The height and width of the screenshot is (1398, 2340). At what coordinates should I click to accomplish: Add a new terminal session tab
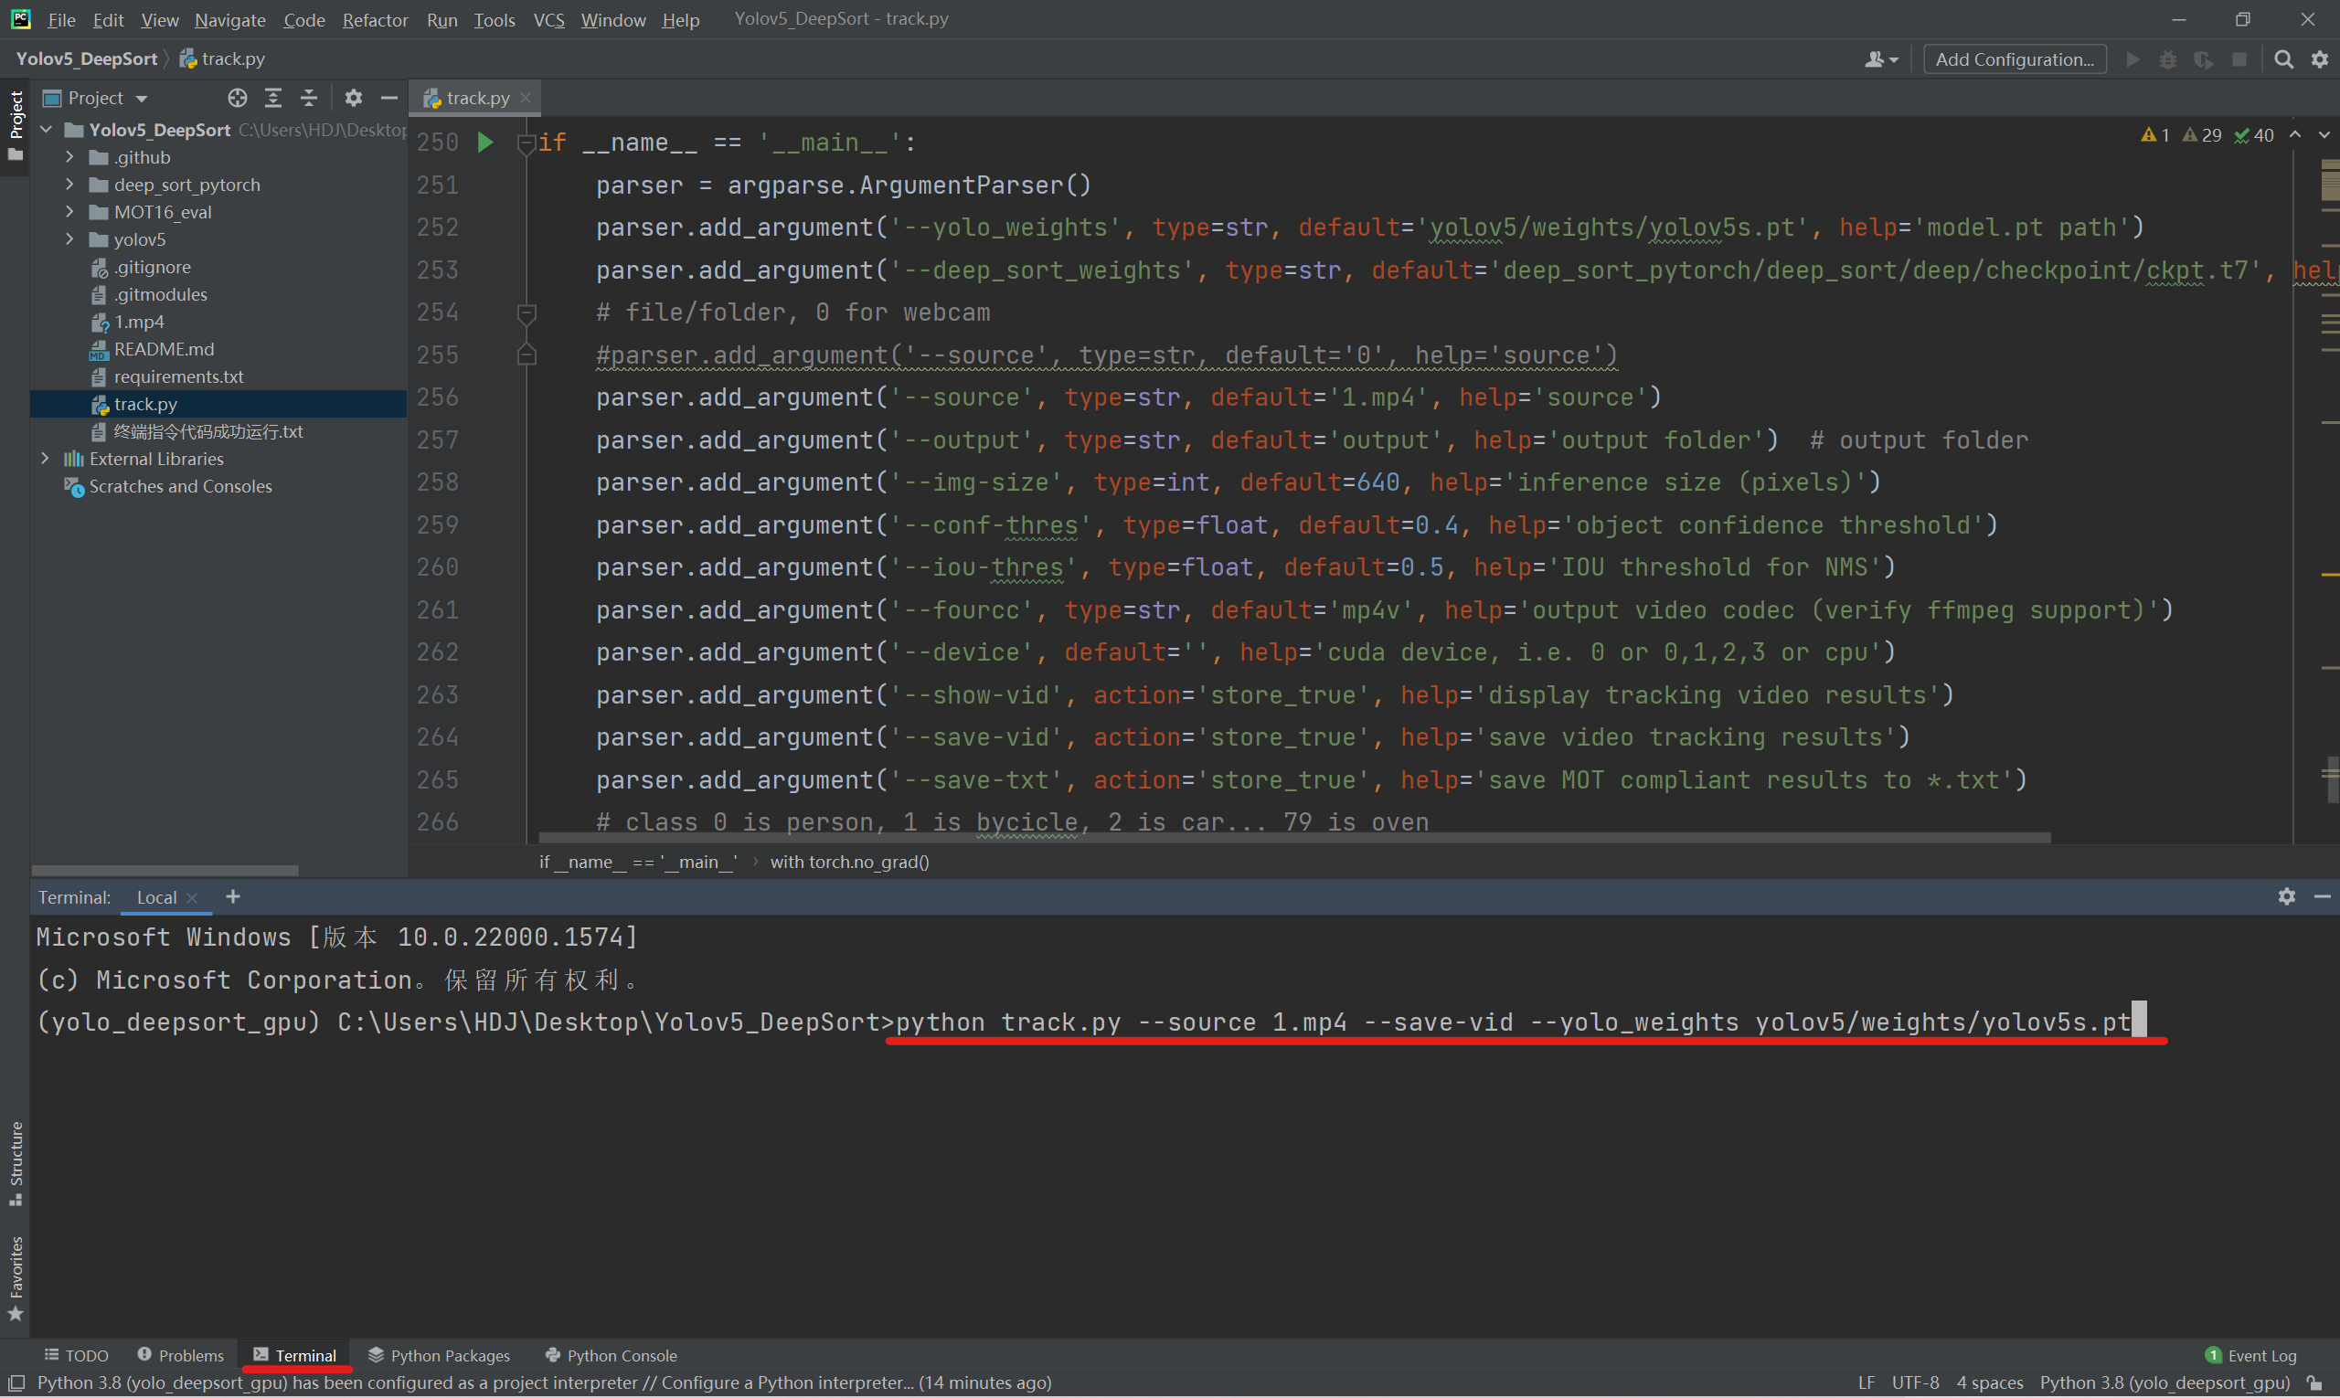(x=233, y=897)
